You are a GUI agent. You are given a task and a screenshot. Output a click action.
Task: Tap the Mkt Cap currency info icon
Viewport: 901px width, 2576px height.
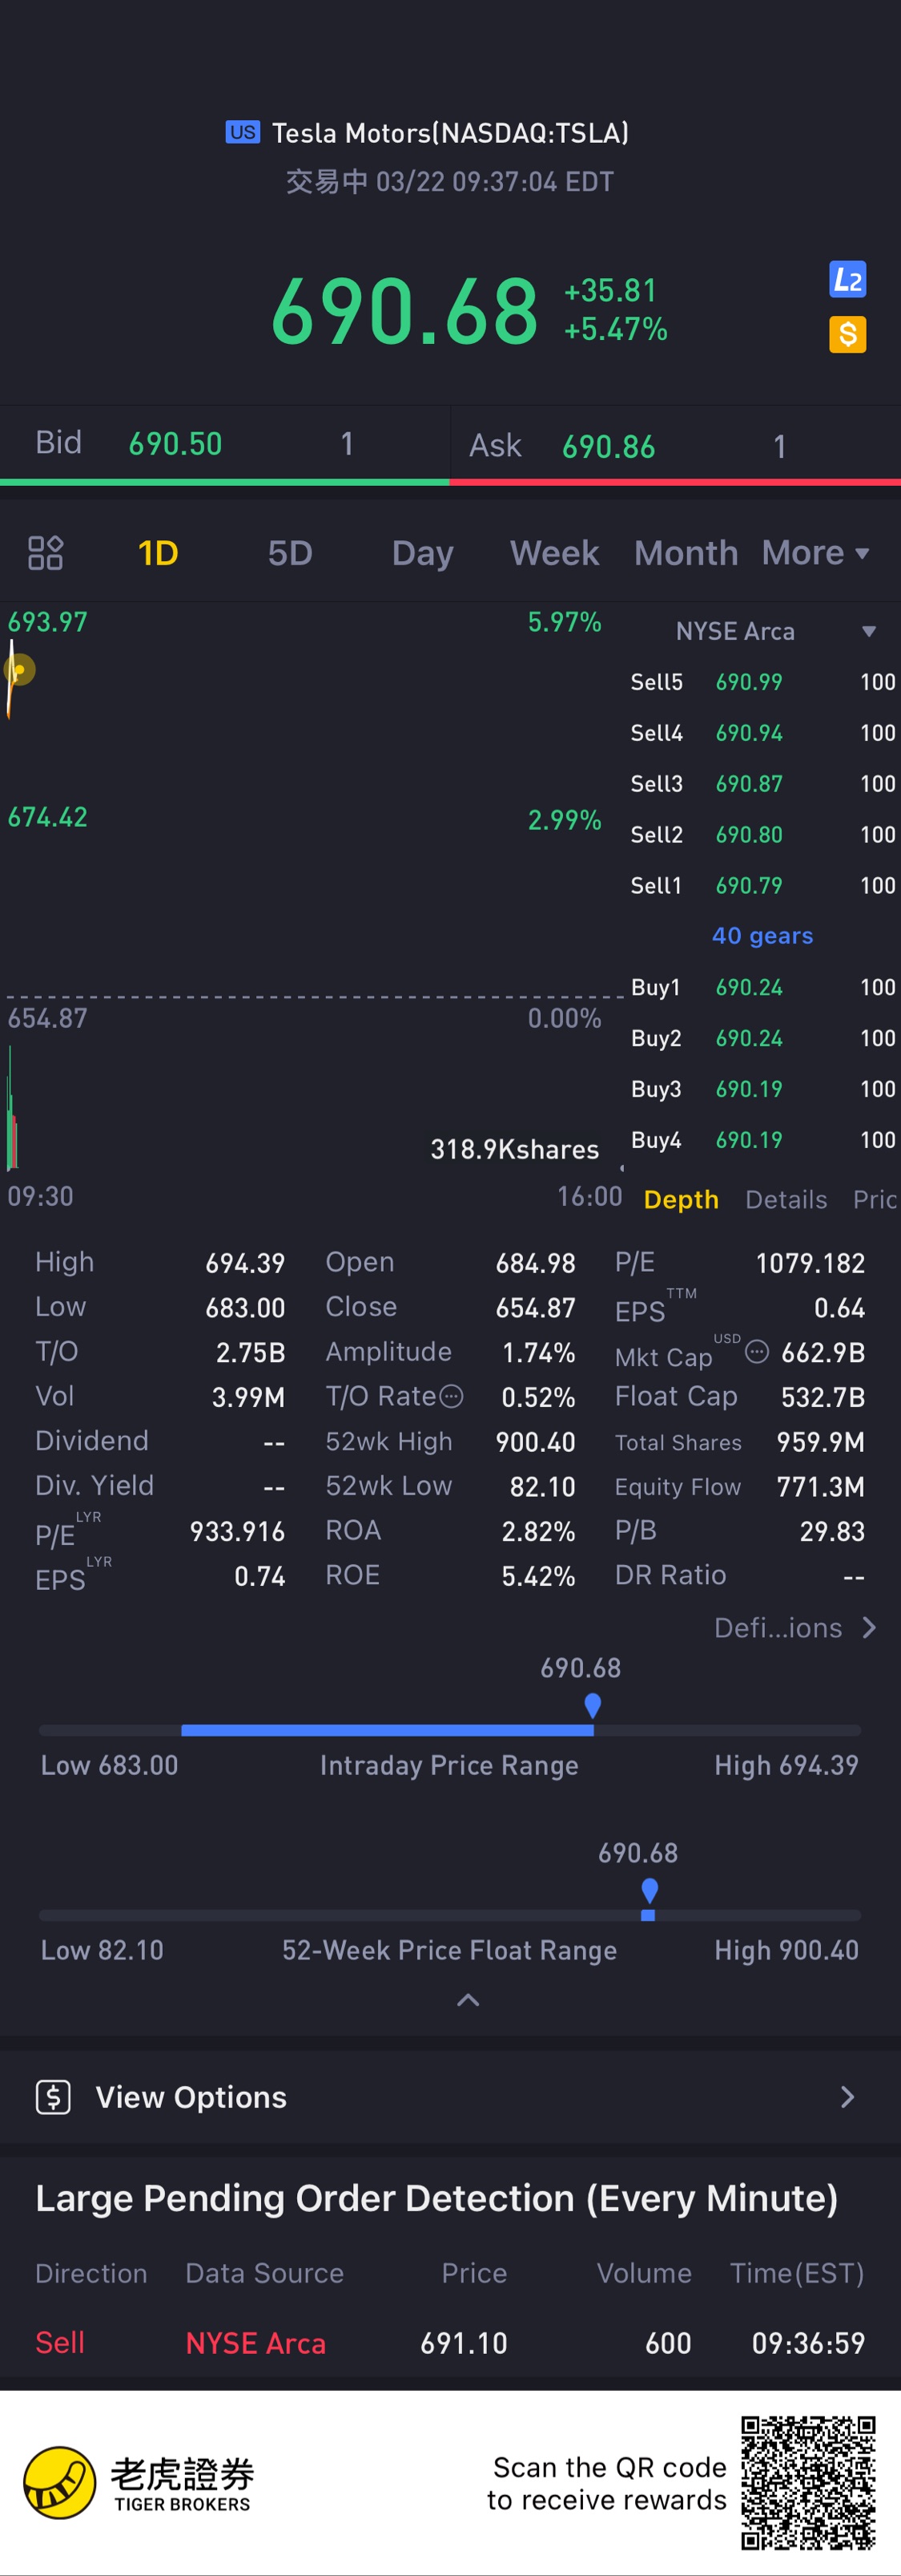point(757,1352)
